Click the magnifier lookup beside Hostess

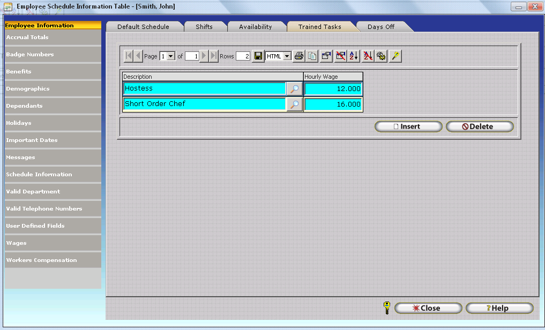click(294, 89)
